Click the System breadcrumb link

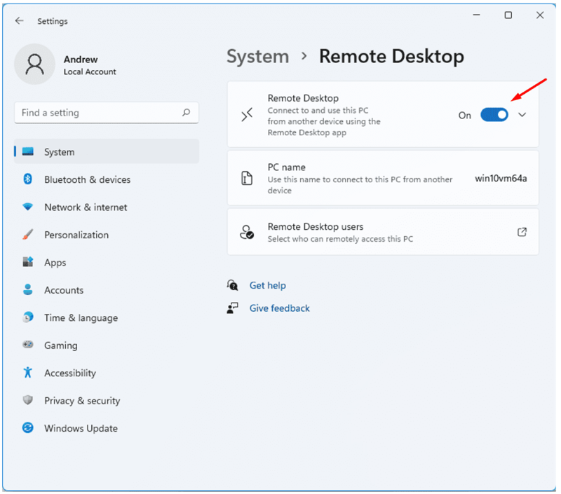257,57
